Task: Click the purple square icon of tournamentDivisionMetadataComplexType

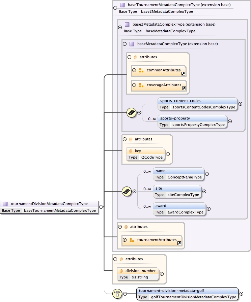Action: pos(5,204)
